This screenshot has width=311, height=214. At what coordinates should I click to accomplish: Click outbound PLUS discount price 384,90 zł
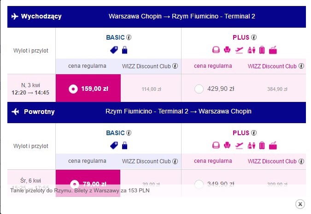277,89
